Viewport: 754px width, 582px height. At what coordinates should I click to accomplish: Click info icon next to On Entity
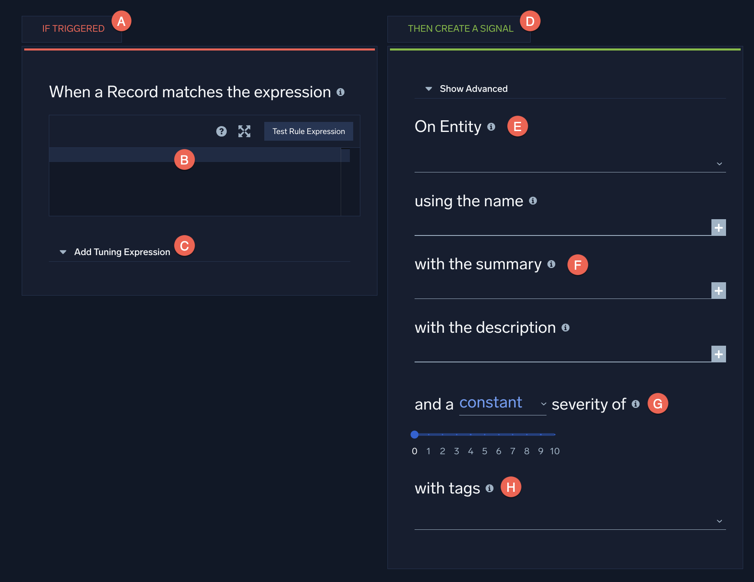click(491, 127)
